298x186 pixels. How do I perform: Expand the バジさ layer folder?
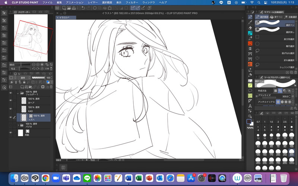pyautogui.click(x=18, y=125)
